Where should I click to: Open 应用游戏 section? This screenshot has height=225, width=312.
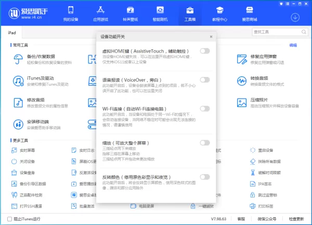tap(100, 14)
